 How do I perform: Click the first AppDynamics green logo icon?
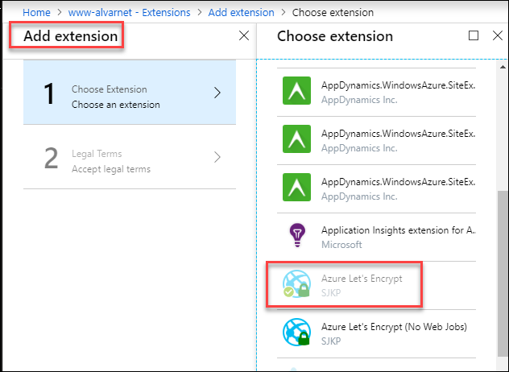[x=296, y=90]
